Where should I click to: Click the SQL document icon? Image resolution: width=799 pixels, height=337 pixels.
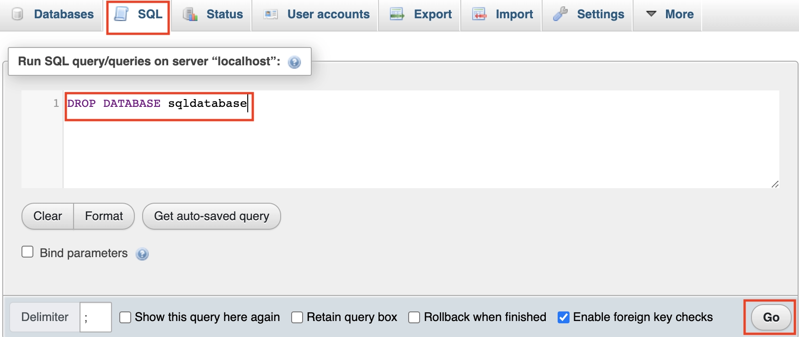click(x=121, y=14)
